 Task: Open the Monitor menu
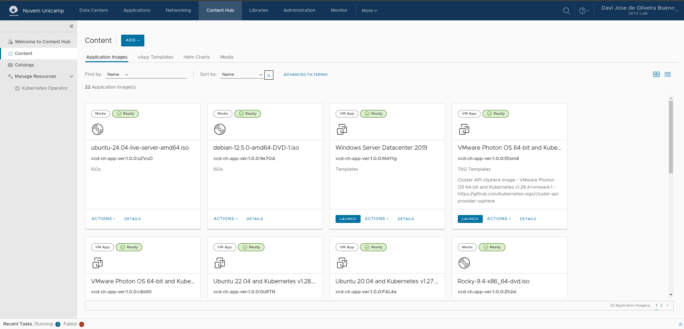[x=339, y=10]
